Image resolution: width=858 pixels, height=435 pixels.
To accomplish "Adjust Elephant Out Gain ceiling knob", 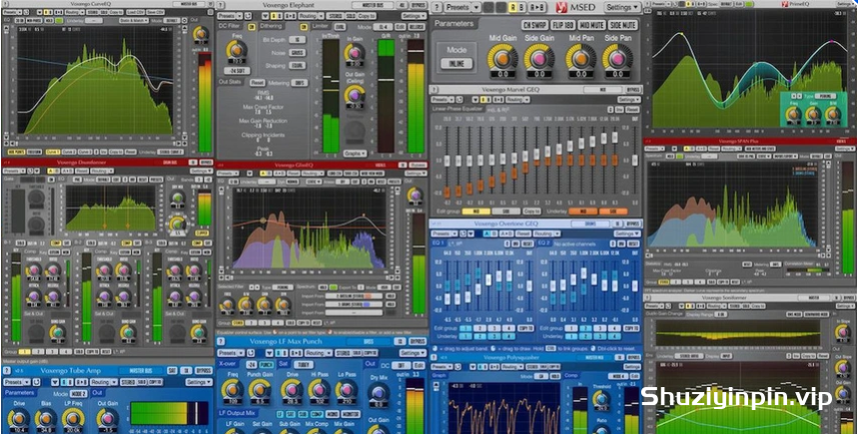I will coord(354,95).
